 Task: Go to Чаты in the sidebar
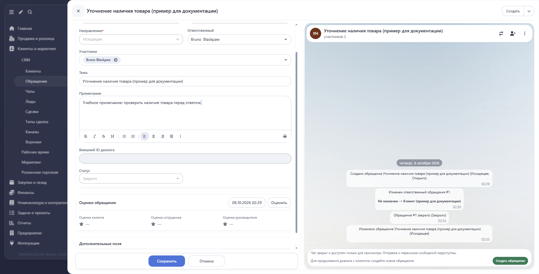pos(30,91)
